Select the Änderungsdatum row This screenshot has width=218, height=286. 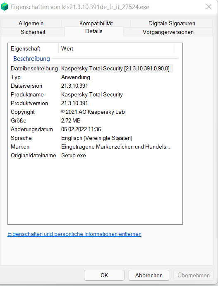(x=91, y=129)
